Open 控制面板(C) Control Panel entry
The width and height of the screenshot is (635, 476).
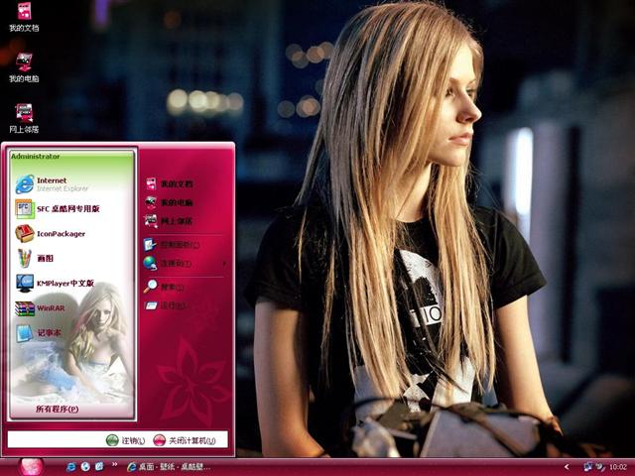coord(172,245)
